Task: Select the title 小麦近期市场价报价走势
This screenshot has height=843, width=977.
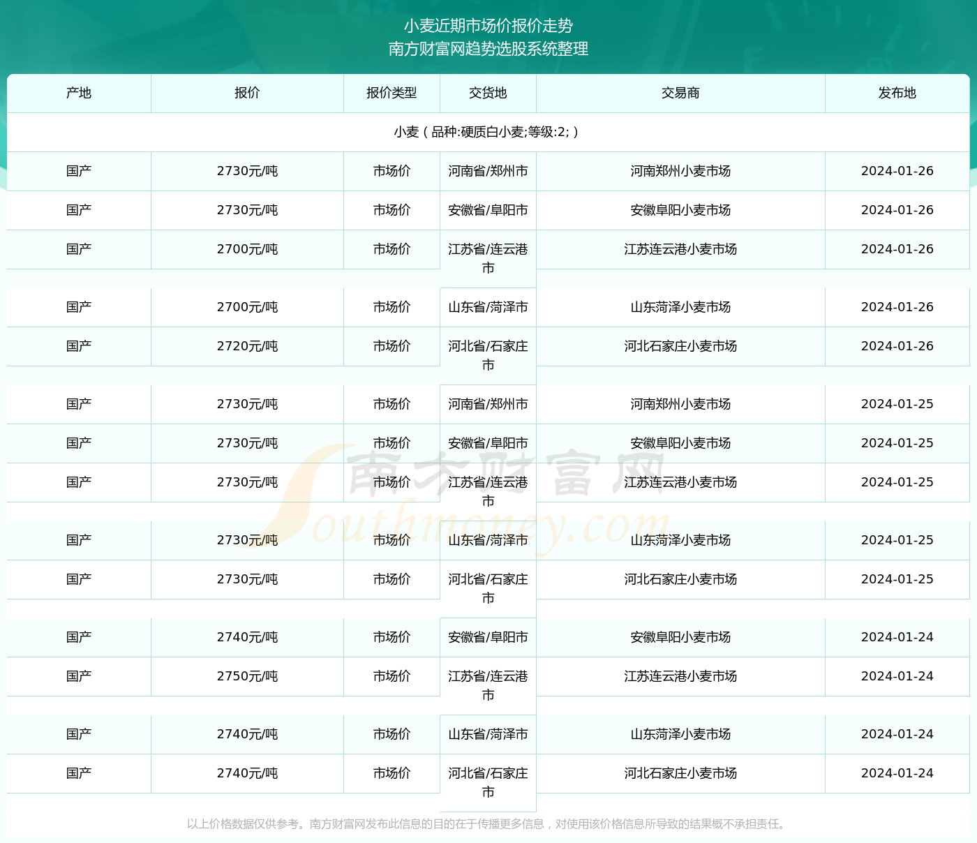Action: tap(488, 26)
